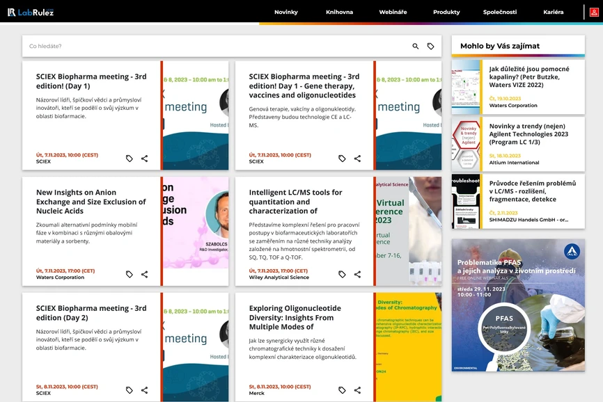Click tag icon on Gene therapy, vaccines card

342,158
